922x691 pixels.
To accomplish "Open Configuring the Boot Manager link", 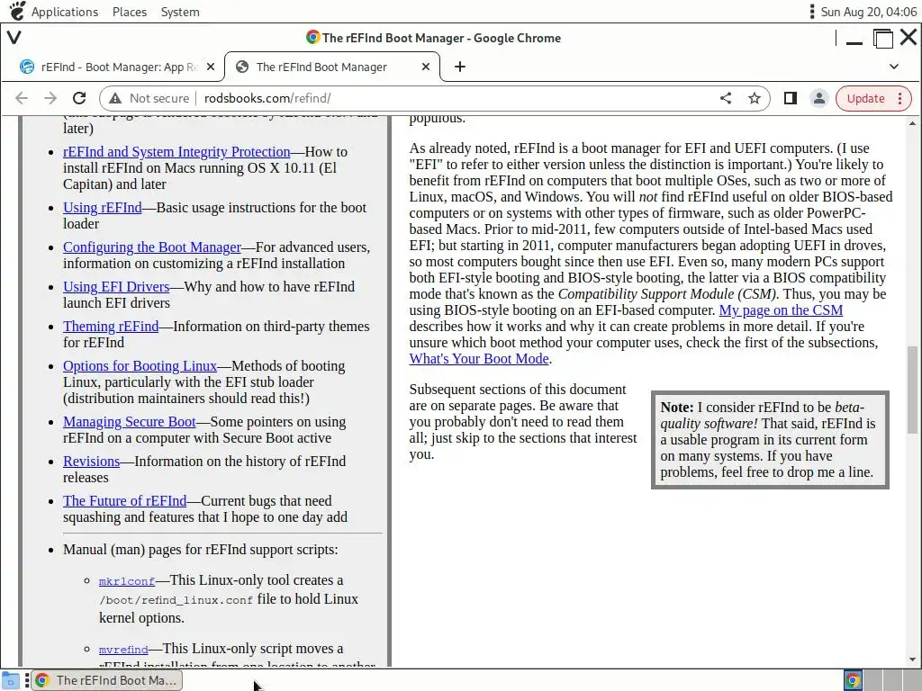I will (x=151, y=247).
